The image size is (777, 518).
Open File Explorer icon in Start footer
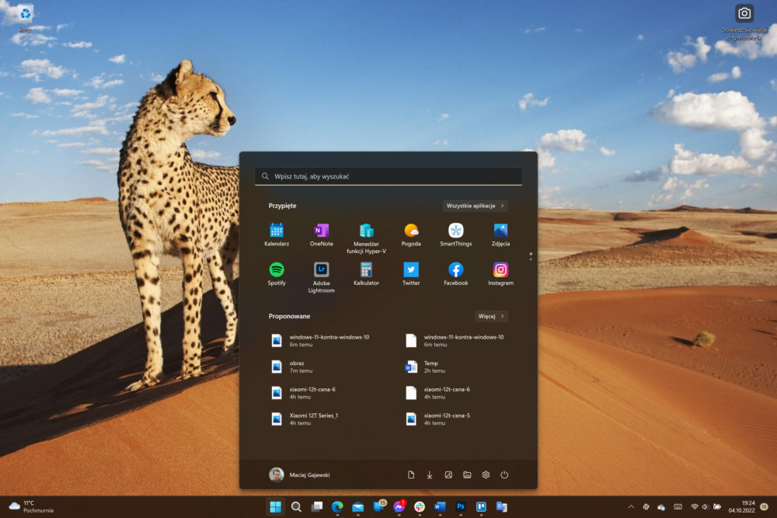(467, 475)
